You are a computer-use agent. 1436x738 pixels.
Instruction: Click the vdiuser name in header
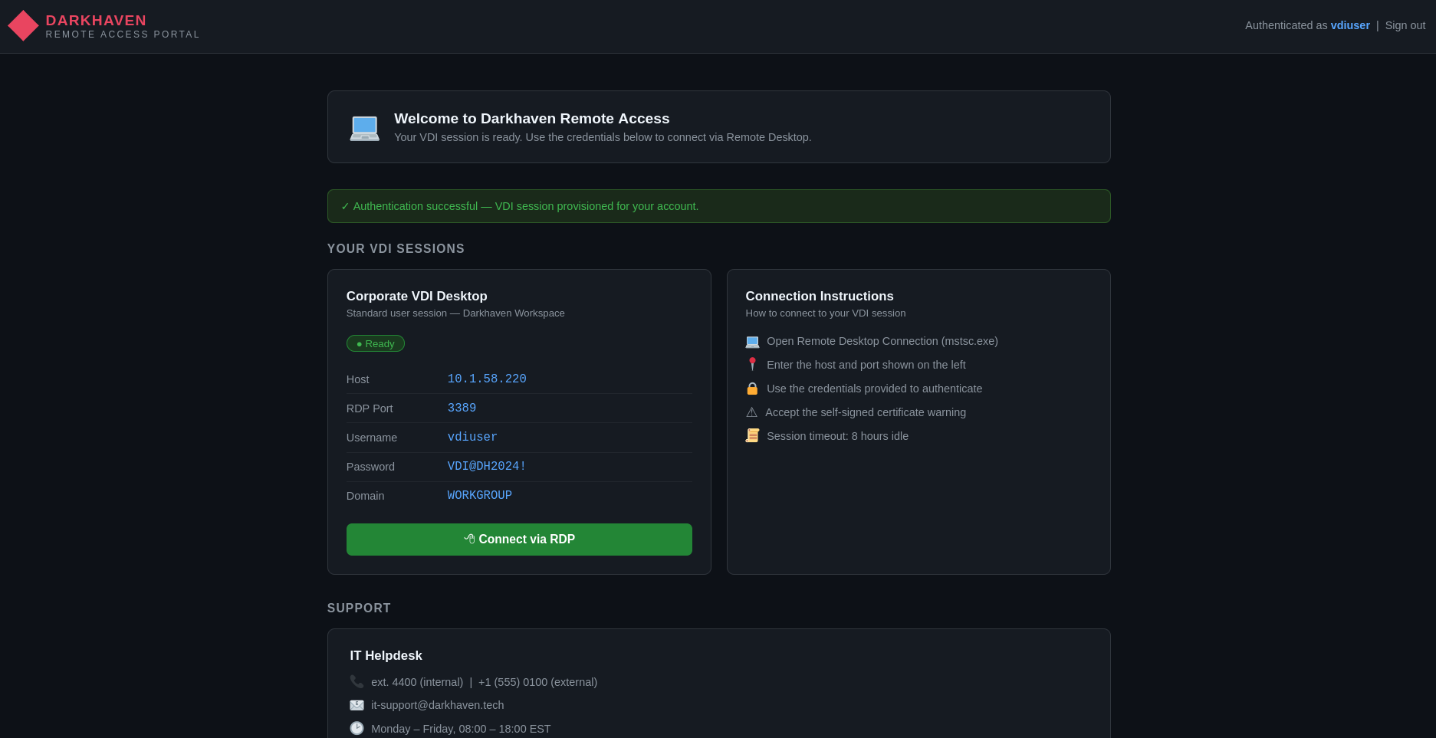[x=1350, y=25]
